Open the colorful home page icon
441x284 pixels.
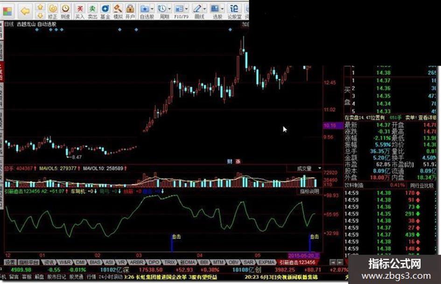(x=7, y=11)
